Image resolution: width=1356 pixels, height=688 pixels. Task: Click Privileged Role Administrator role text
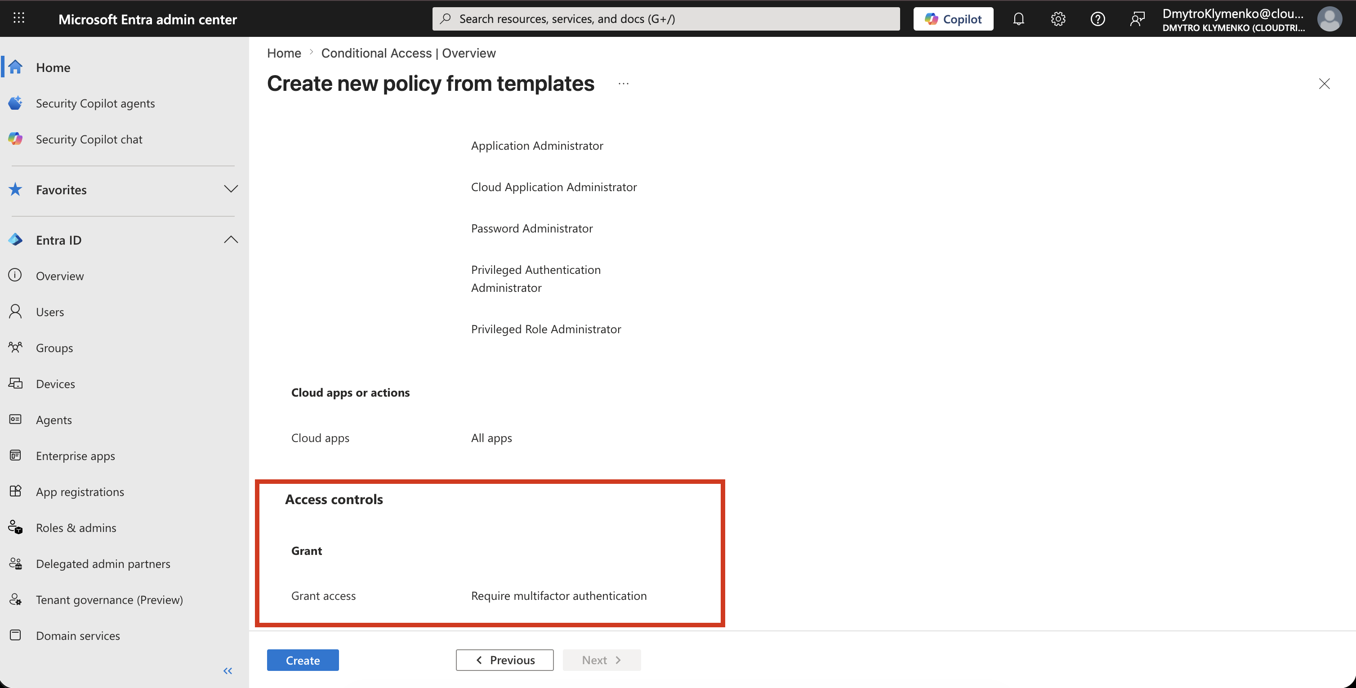point(546,329)
